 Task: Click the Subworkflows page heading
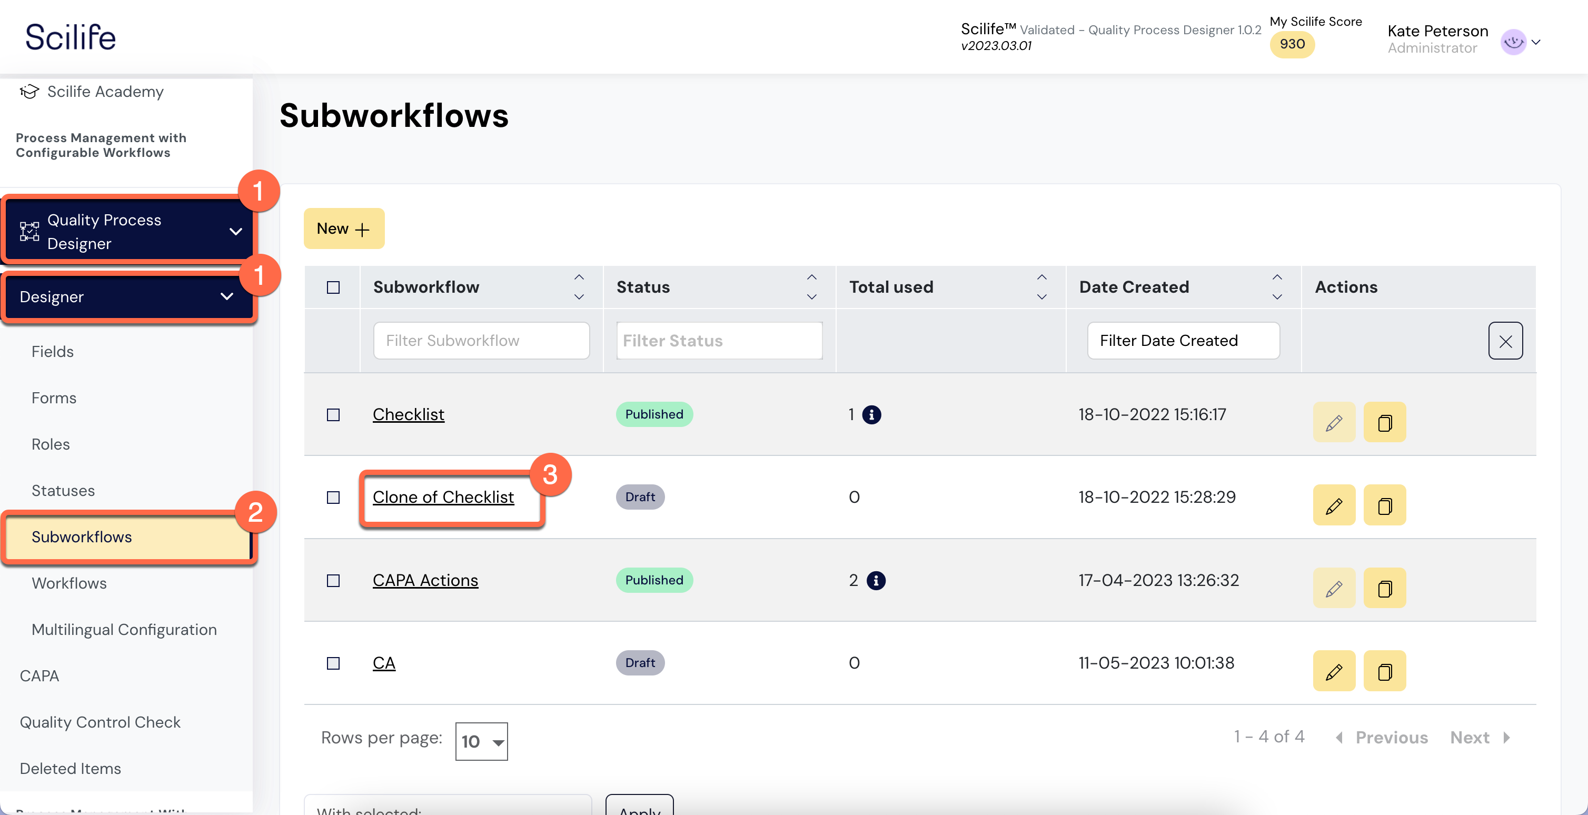tap(393, 116)
